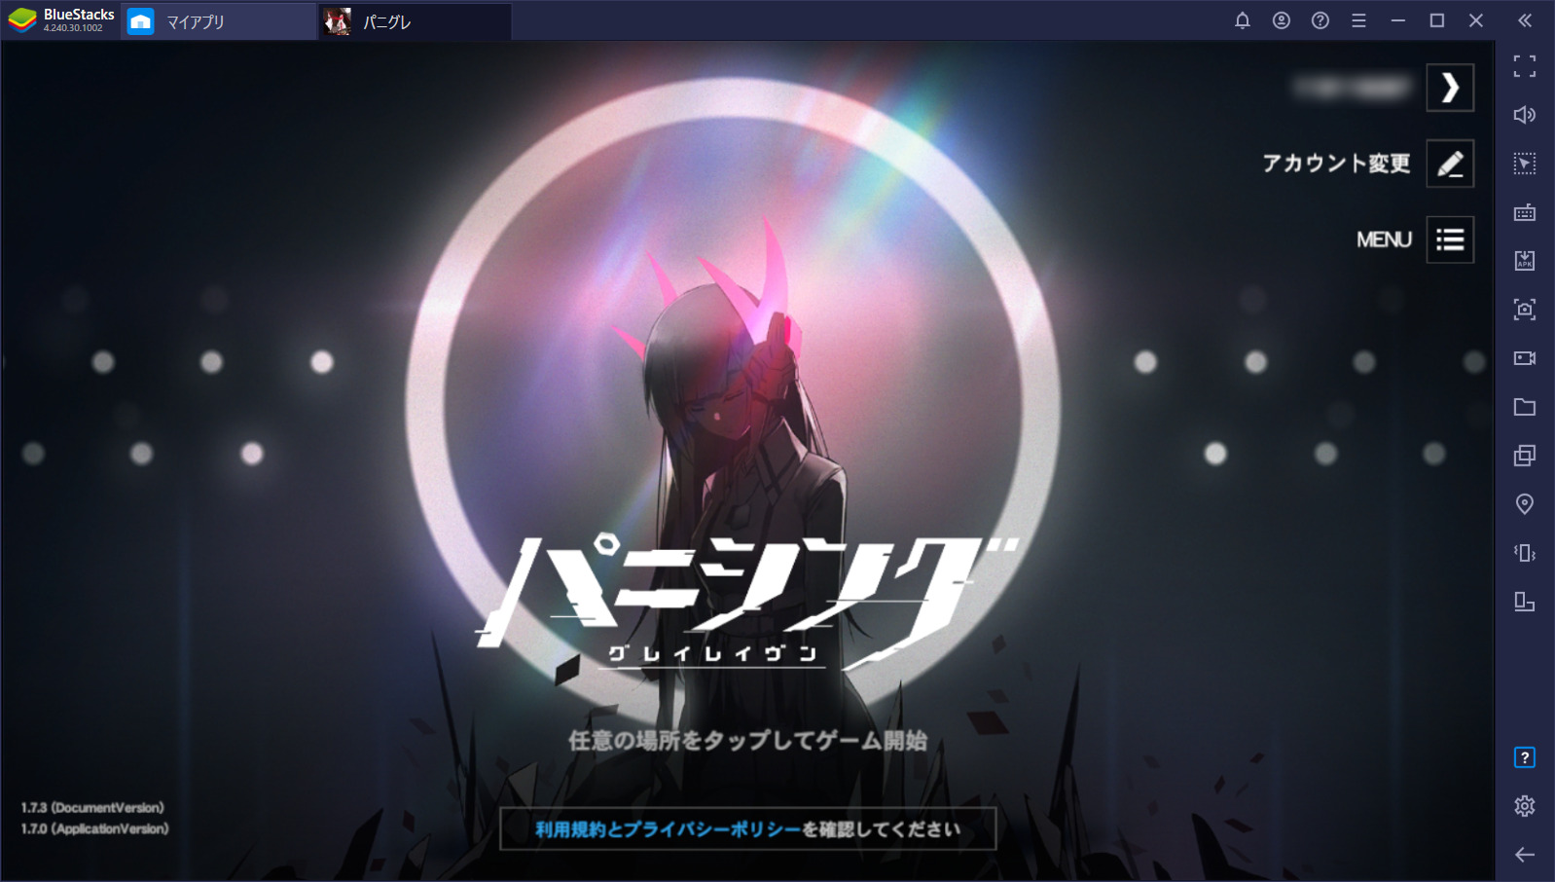Click the Android back arrow
Screen dimensions: 1555x882
[1525, 855]
